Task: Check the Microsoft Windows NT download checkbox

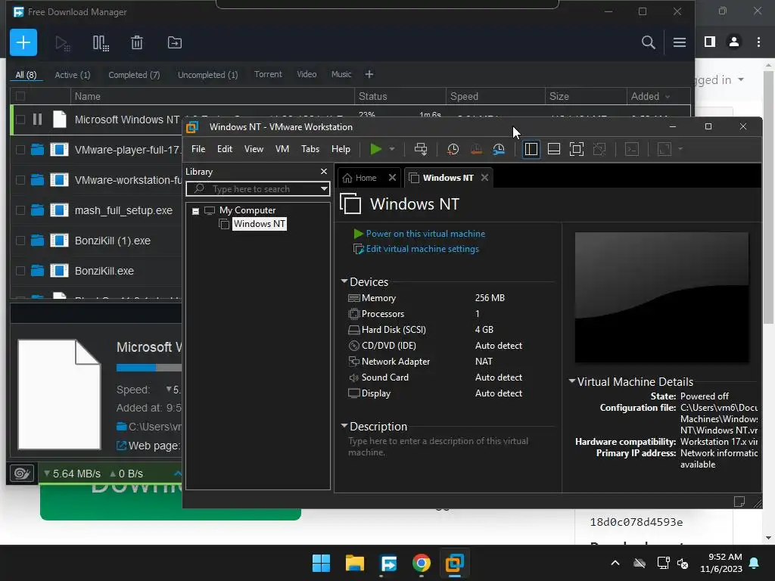Action: (20, 120)
